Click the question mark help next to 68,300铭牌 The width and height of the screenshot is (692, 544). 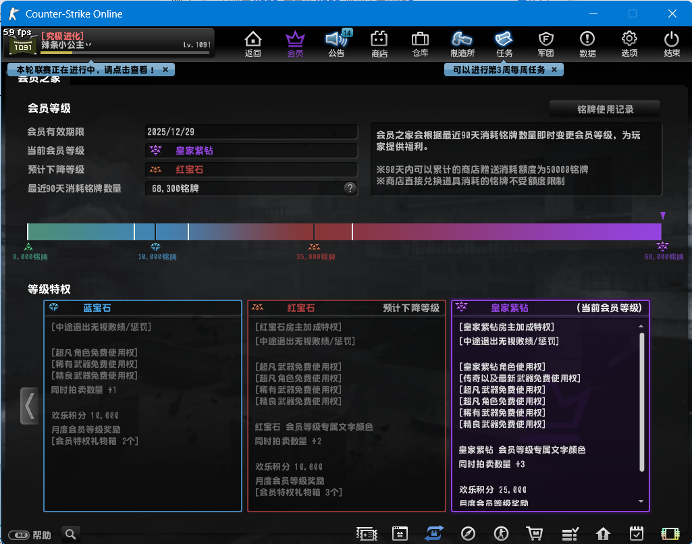pos(350,188)
